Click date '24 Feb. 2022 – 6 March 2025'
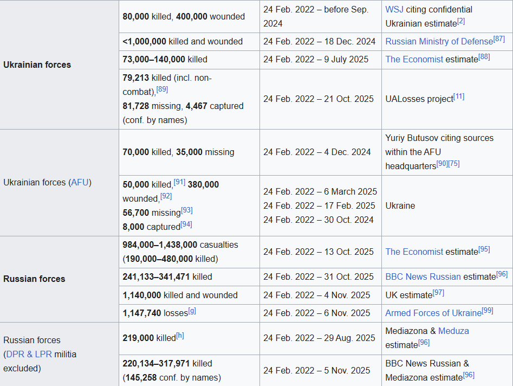 coord(320,191)
